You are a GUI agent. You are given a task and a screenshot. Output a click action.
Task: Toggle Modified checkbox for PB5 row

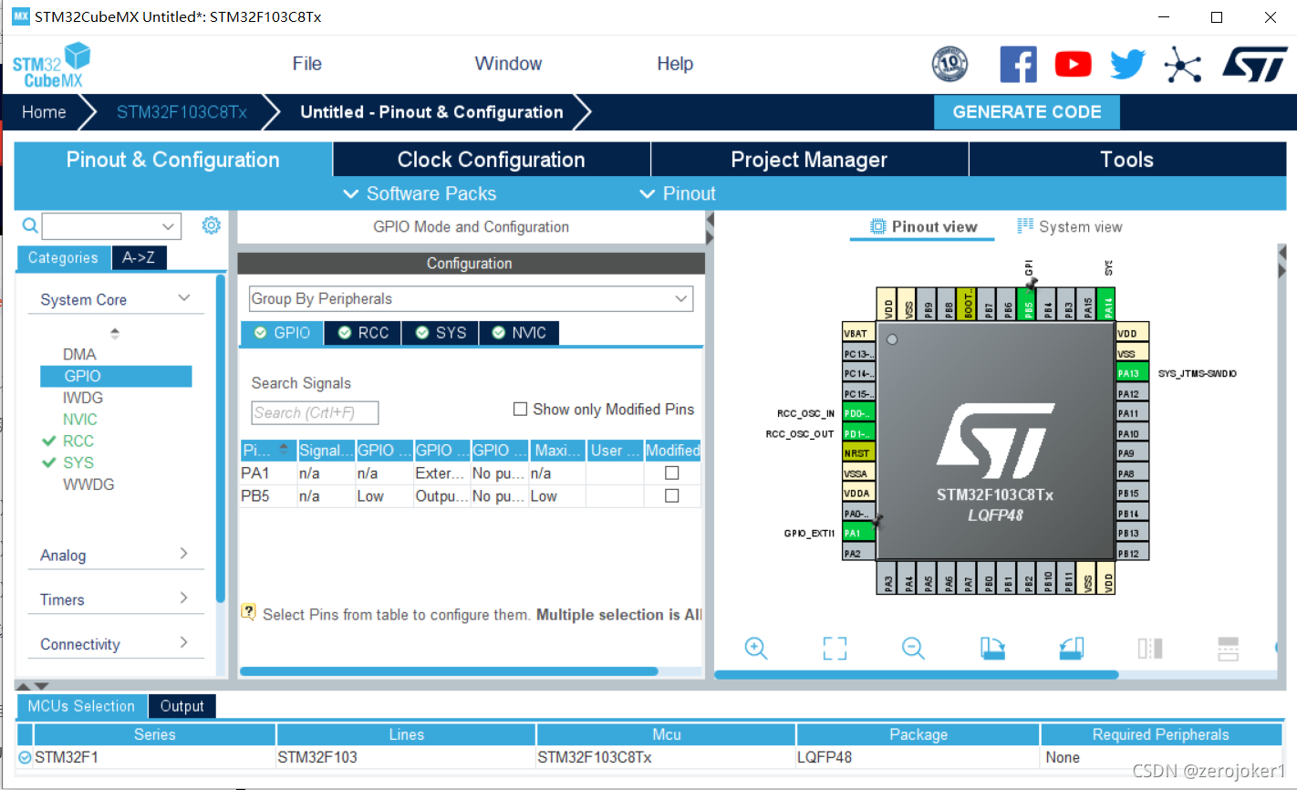672,495
